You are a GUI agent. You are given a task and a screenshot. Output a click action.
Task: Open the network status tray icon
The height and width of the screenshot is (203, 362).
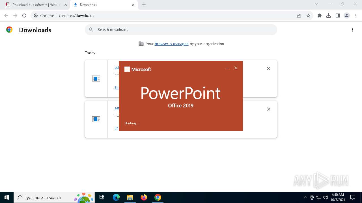tap(319, 197)
